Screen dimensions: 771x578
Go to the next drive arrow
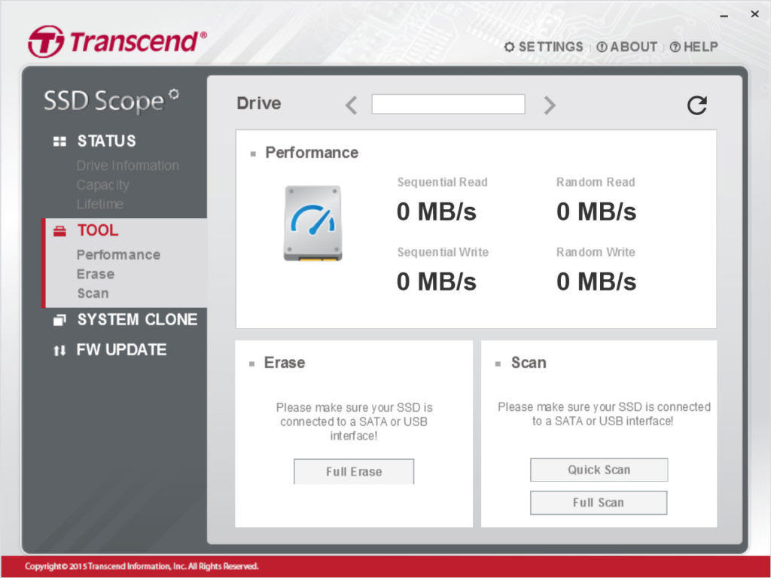[550, 105]
